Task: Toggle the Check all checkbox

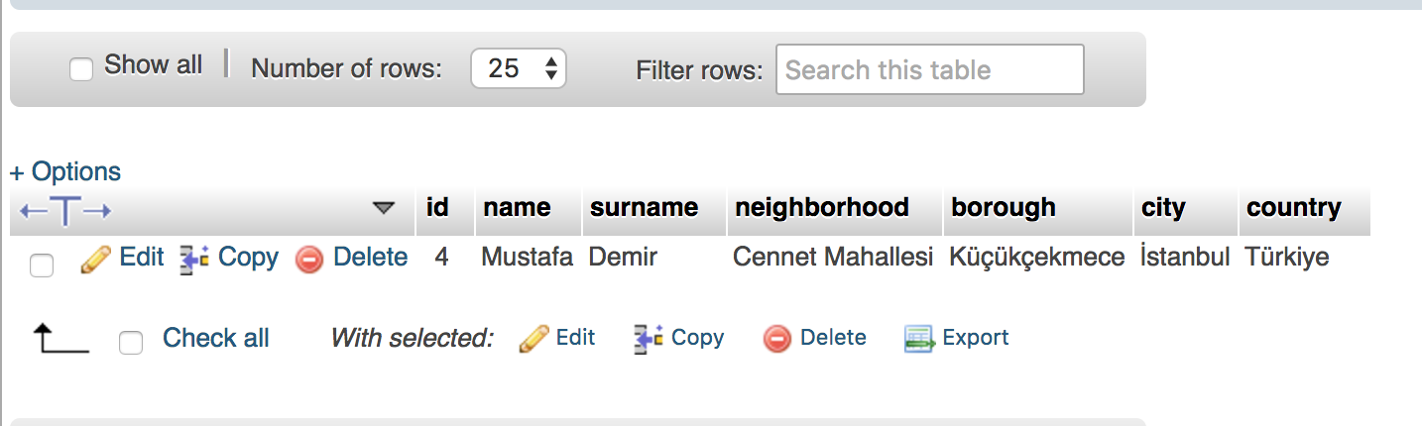Action: click(130, 343)
